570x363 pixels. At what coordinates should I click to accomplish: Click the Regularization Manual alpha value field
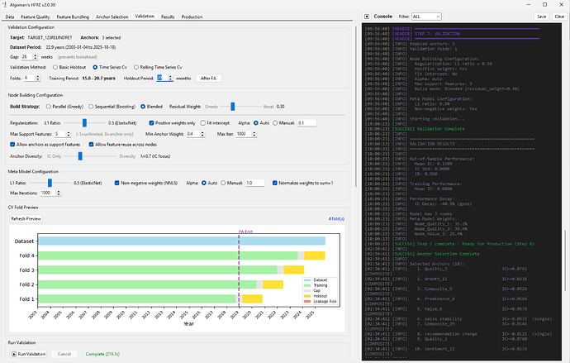(x=306, y=123)
